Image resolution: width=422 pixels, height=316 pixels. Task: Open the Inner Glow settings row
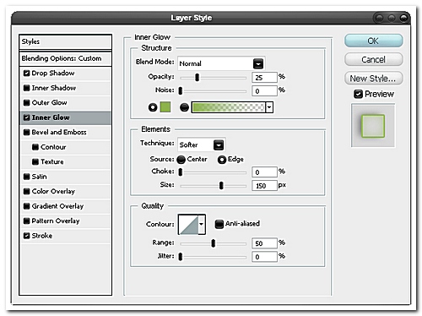point(65,117)
